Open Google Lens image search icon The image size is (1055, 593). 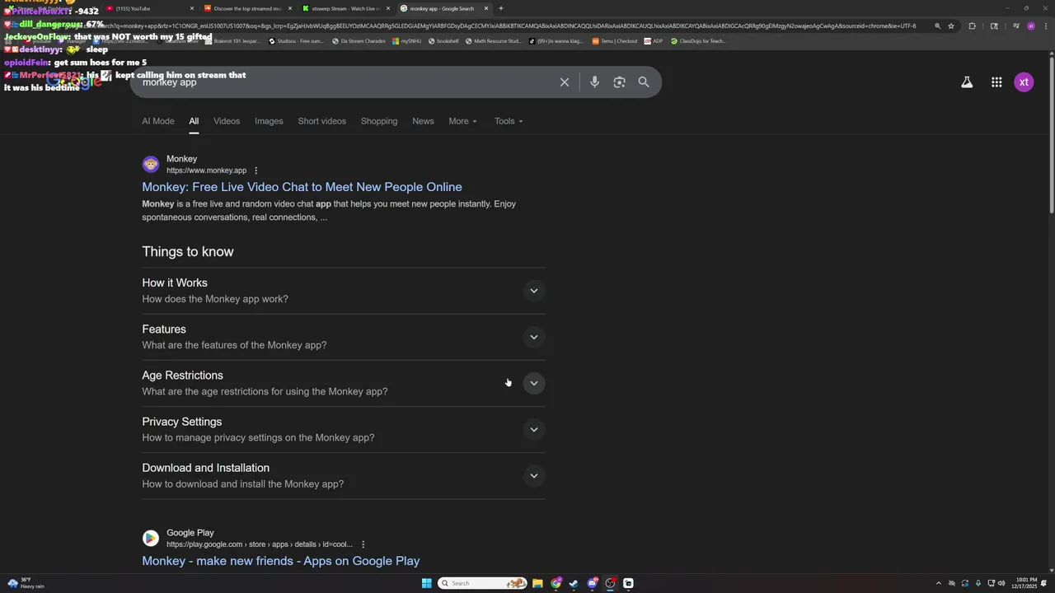pyautogui.click(x=619, y=82)
